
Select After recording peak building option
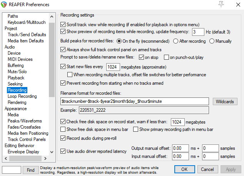click(x=175, y=41)
